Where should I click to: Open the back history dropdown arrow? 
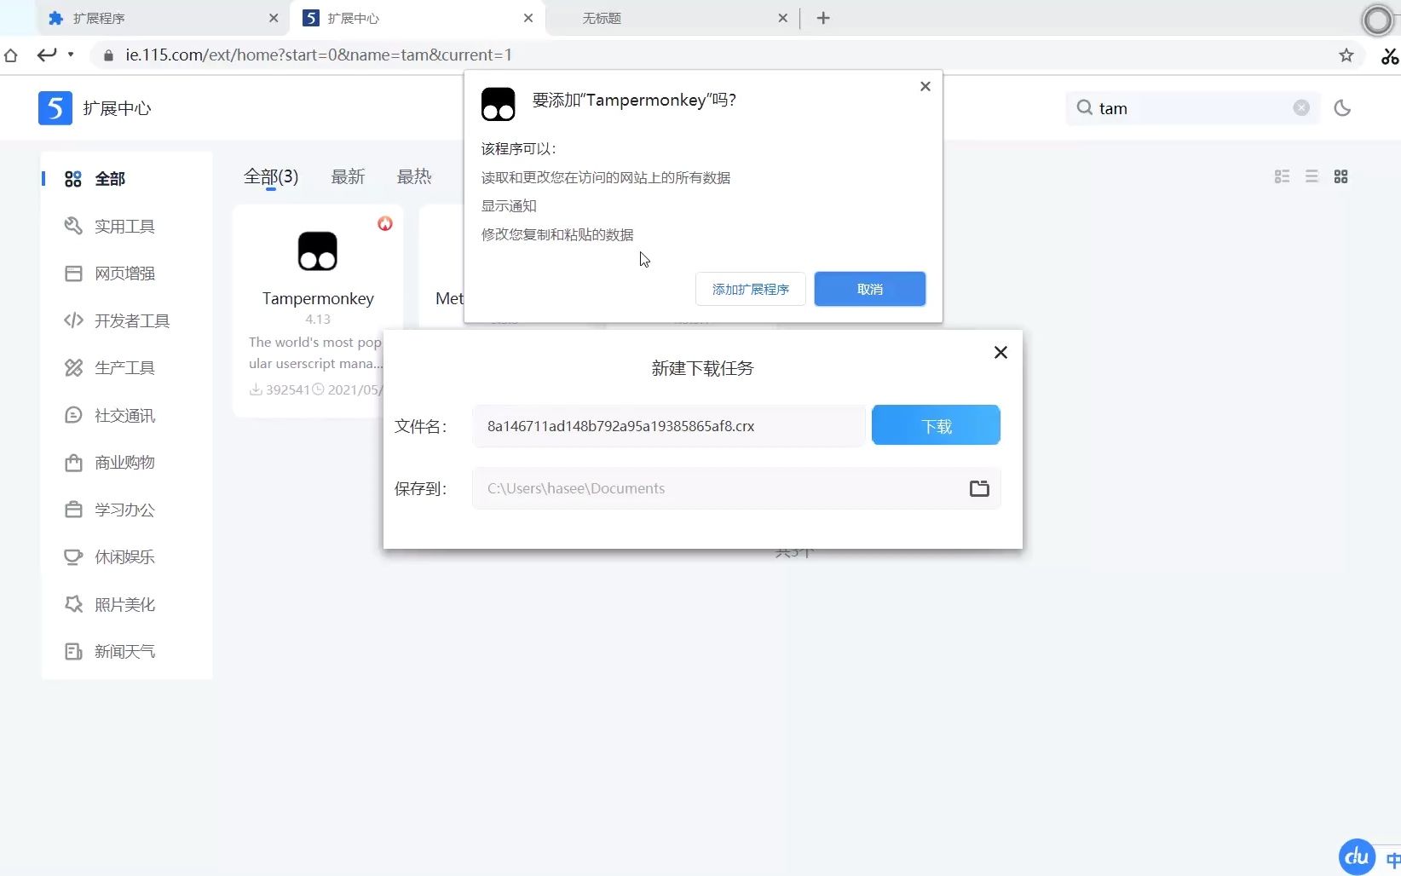coord(71,55)
